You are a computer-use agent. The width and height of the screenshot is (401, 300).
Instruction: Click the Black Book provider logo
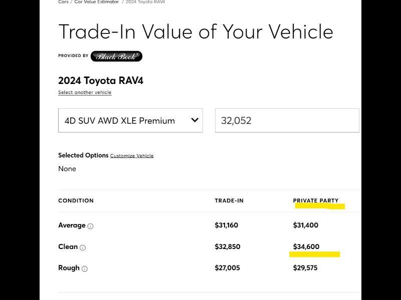point(116,56)
